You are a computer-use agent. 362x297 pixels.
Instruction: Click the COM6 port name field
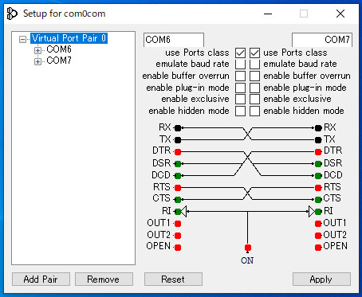click(174, 40)
